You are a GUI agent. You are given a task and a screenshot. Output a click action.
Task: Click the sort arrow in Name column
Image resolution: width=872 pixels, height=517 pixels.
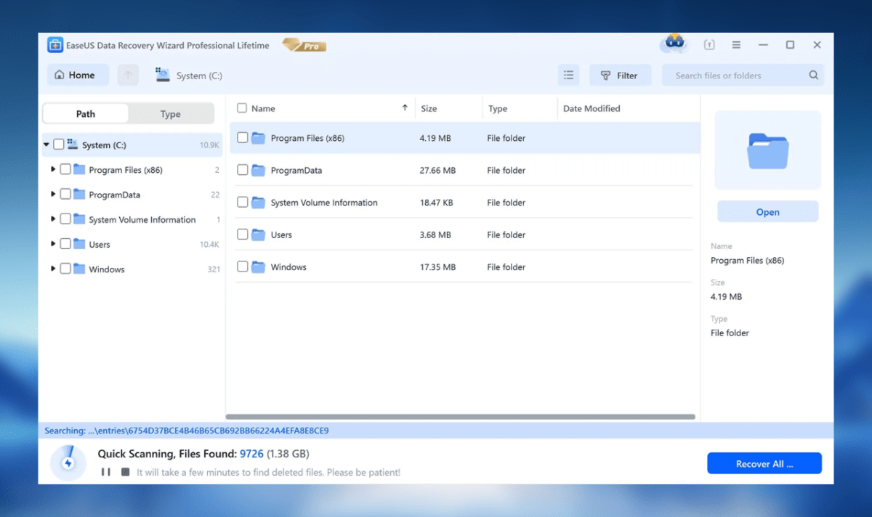point(405,107)
